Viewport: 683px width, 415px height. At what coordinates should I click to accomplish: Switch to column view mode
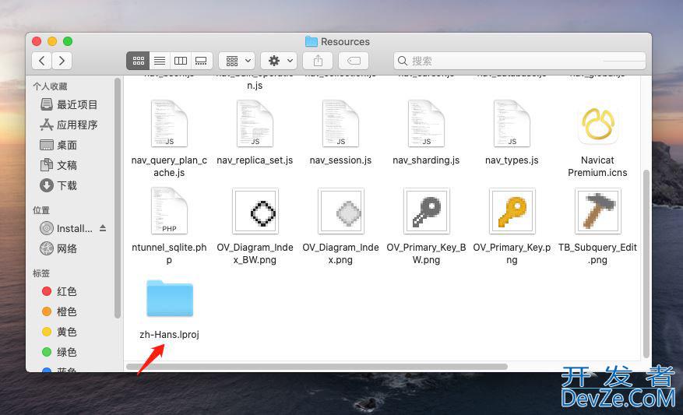click(x=181, y=61)
